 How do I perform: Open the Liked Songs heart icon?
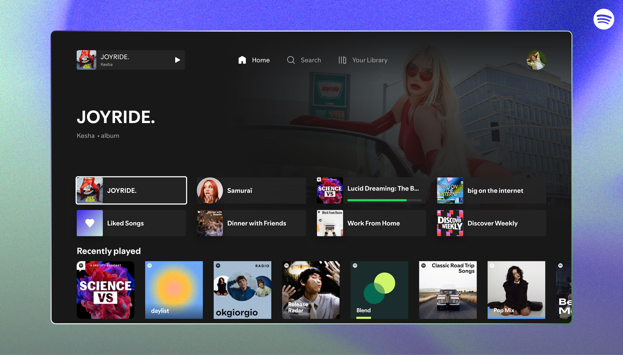pos(90,223)
